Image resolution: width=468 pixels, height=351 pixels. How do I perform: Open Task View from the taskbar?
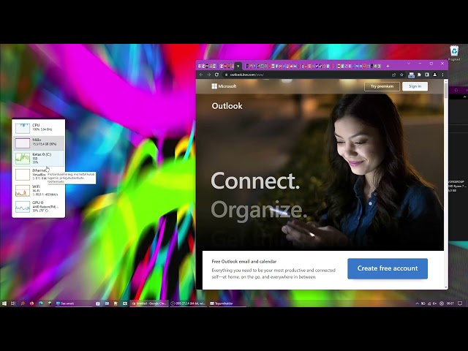[13, 303]
